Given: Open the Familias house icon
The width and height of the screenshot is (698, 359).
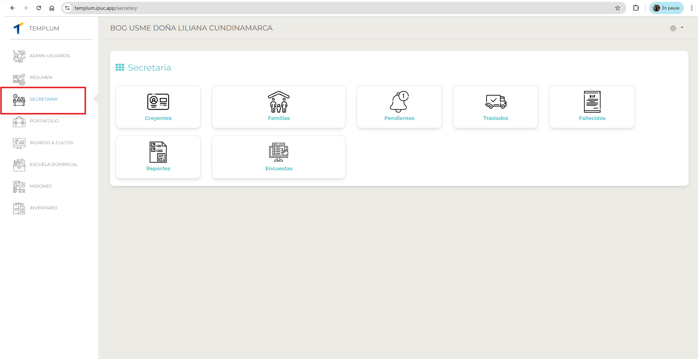Looking at the screenshot, I should pyautogui.click(x=278, y=102).
